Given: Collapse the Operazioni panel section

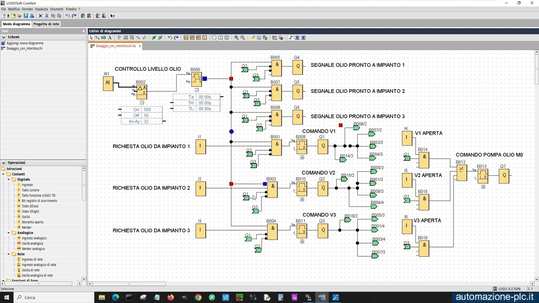Looking at the screenshot, I should tap(3, 162).
